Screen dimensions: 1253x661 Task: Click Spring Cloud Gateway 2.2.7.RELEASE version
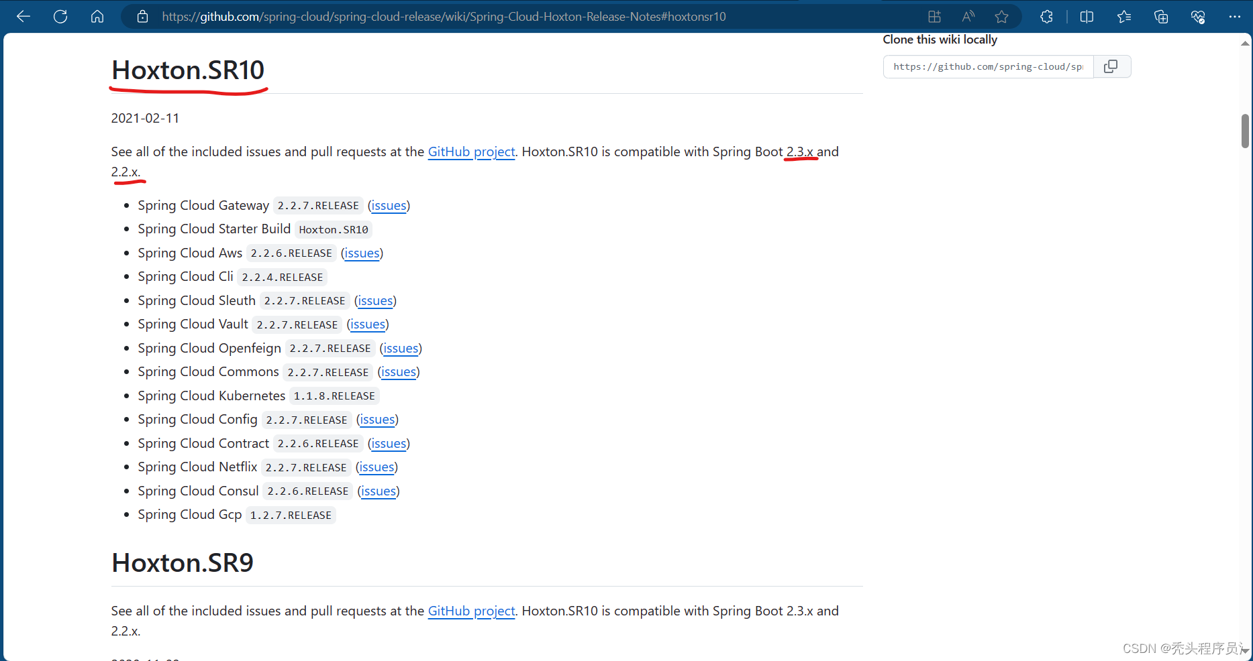coord(318,206)
